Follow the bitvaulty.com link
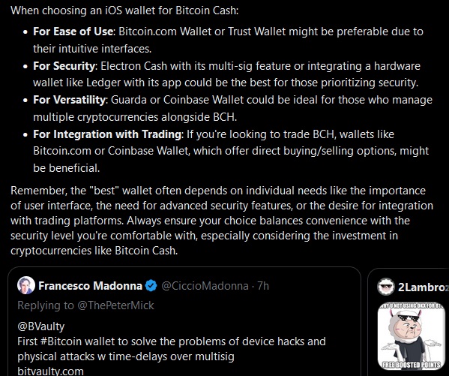This screenshot has width=449, height=376. 51,371
